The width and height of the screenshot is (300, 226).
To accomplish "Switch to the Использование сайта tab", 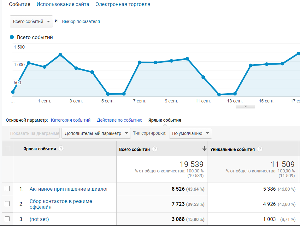I will tap(63, 4).
